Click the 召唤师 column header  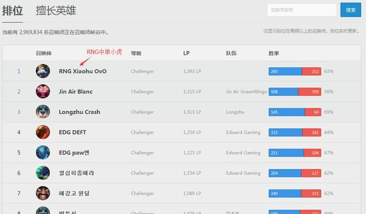(x=44, y=53)
